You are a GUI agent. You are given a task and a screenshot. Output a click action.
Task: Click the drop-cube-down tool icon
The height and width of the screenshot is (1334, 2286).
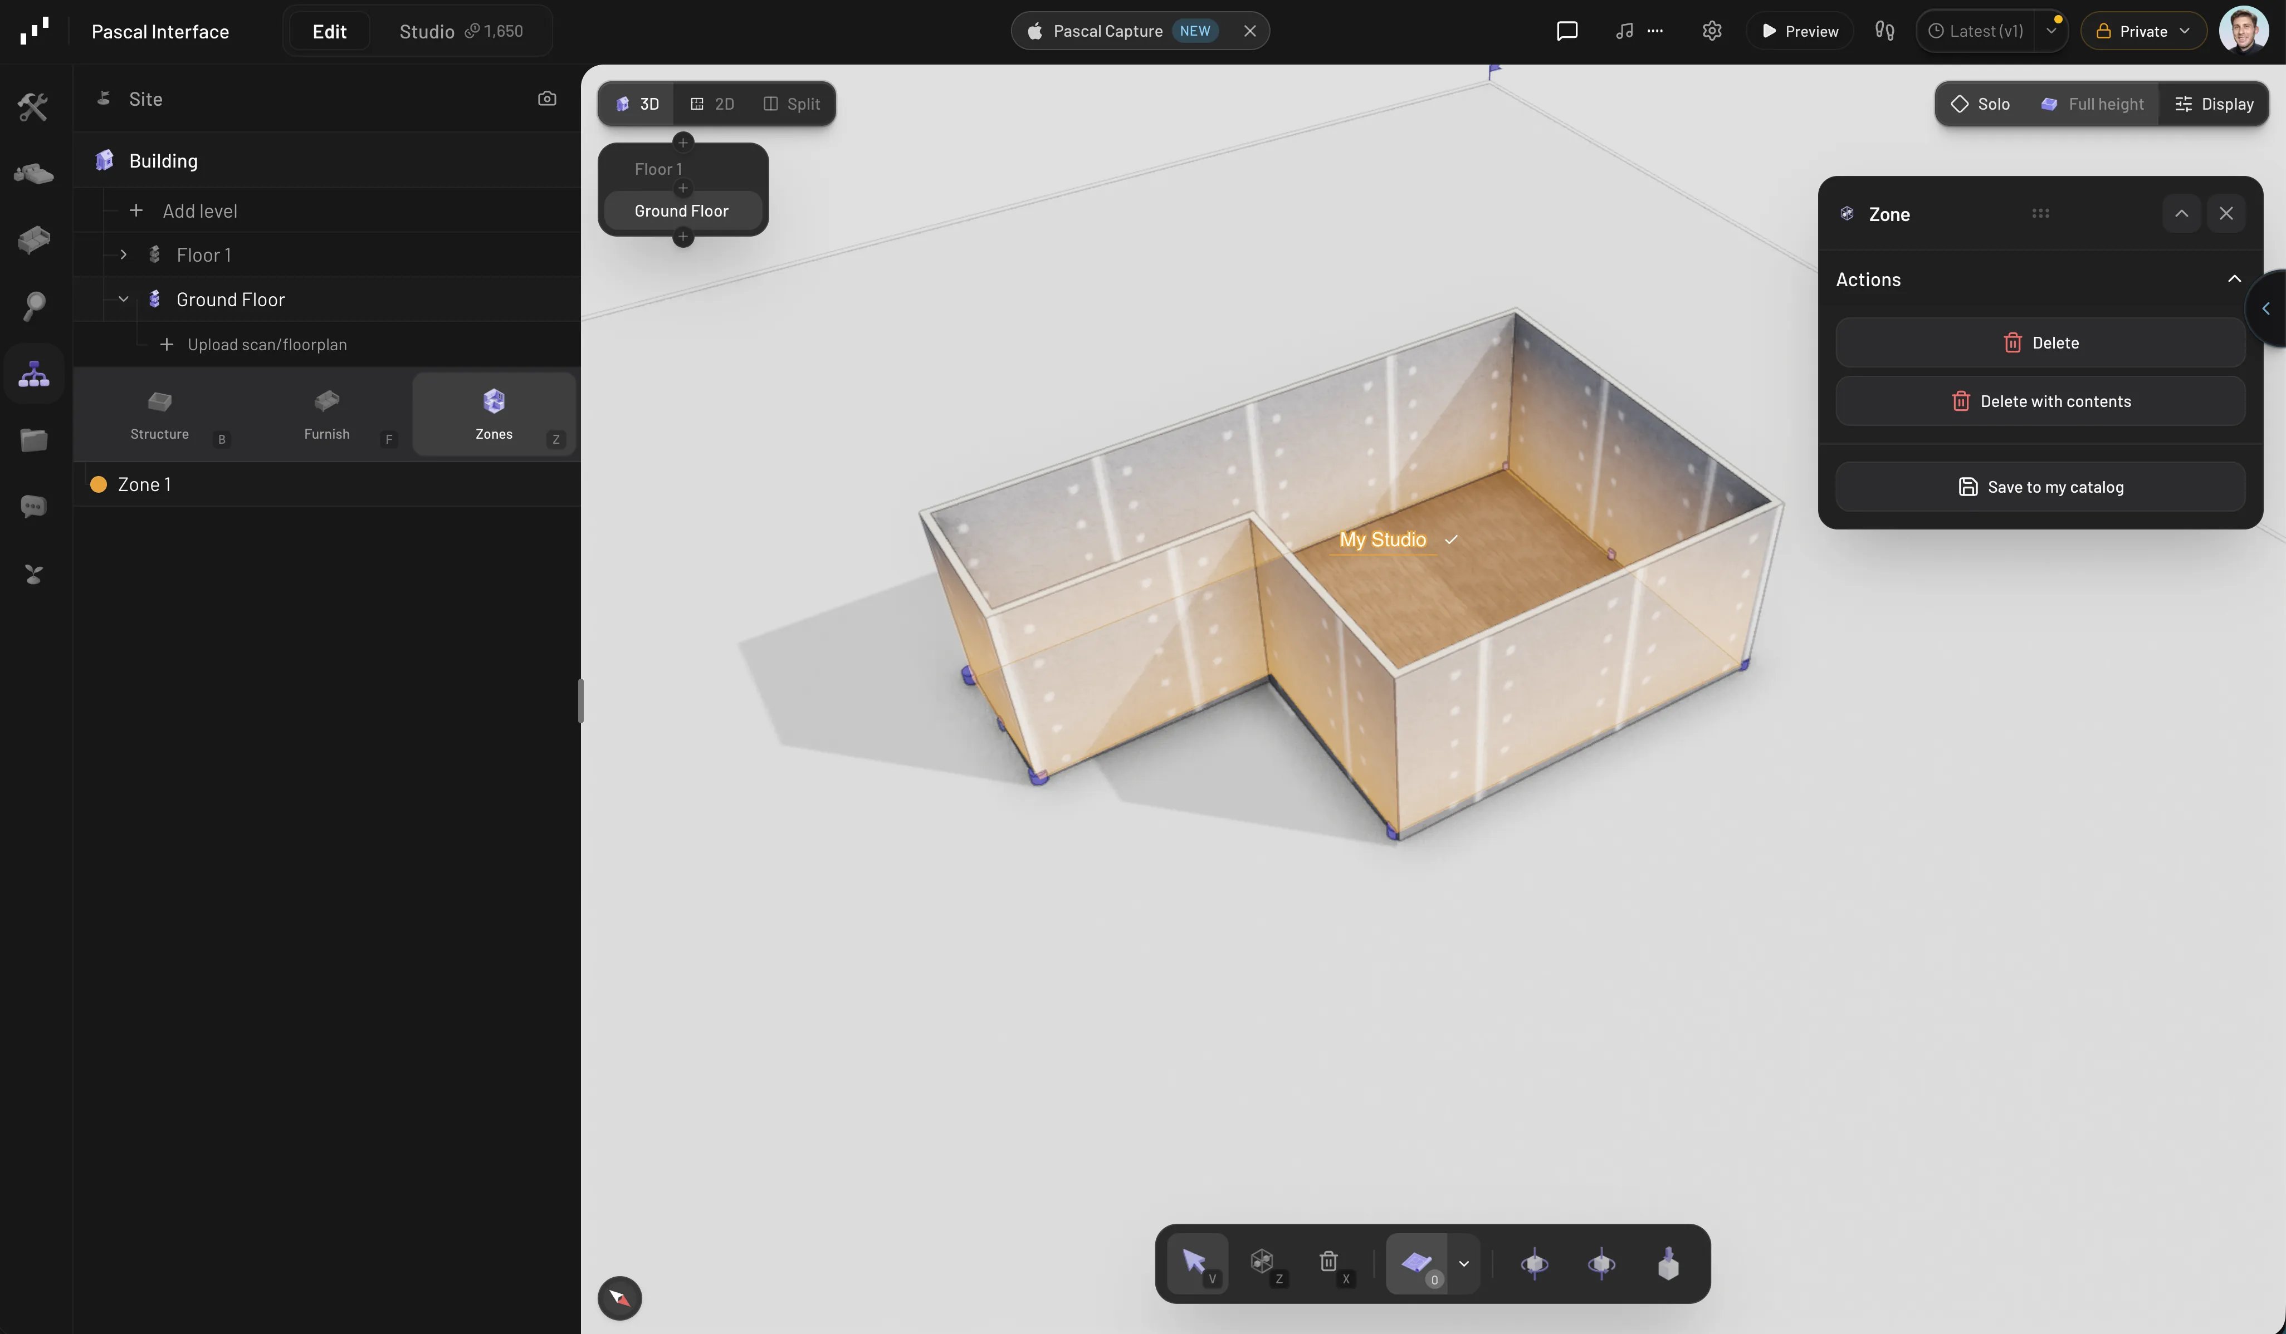(x=1668, y=1263)
